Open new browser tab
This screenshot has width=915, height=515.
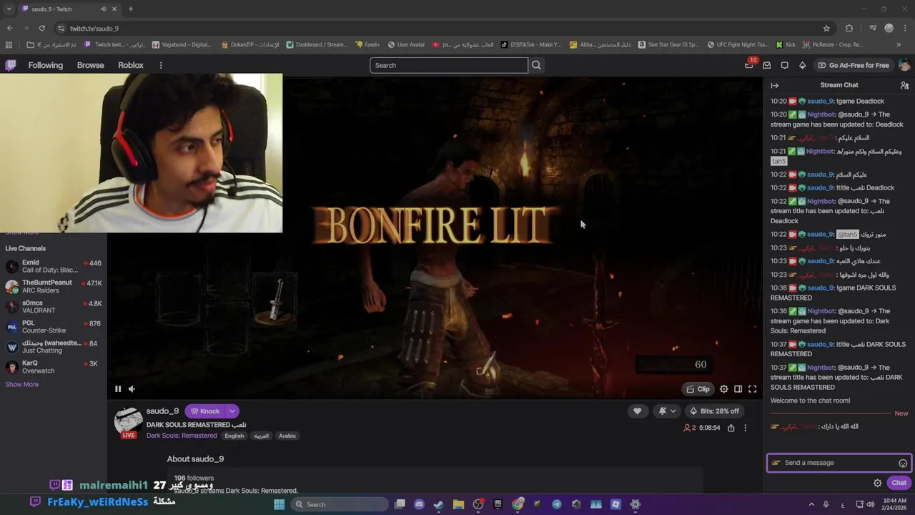click(x=131, y=9)
